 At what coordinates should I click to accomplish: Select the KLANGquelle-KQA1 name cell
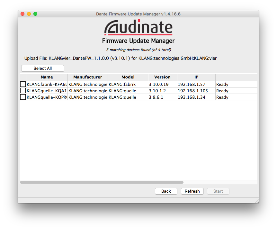[47, 91]
